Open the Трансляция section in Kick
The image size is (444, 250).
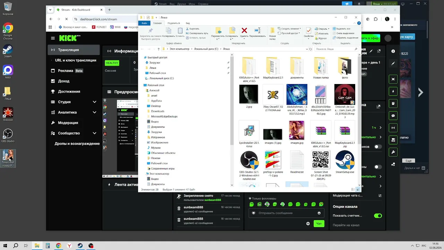(74, 50)
